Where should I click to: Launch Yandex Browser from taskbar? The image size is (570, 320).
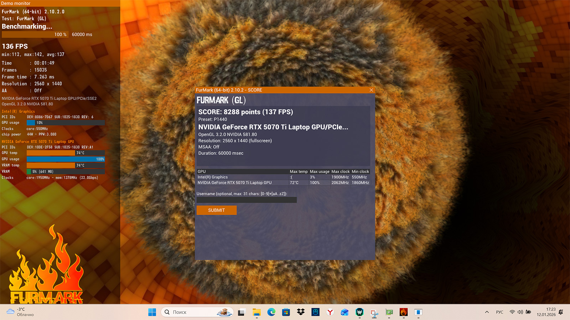[330, 312]
